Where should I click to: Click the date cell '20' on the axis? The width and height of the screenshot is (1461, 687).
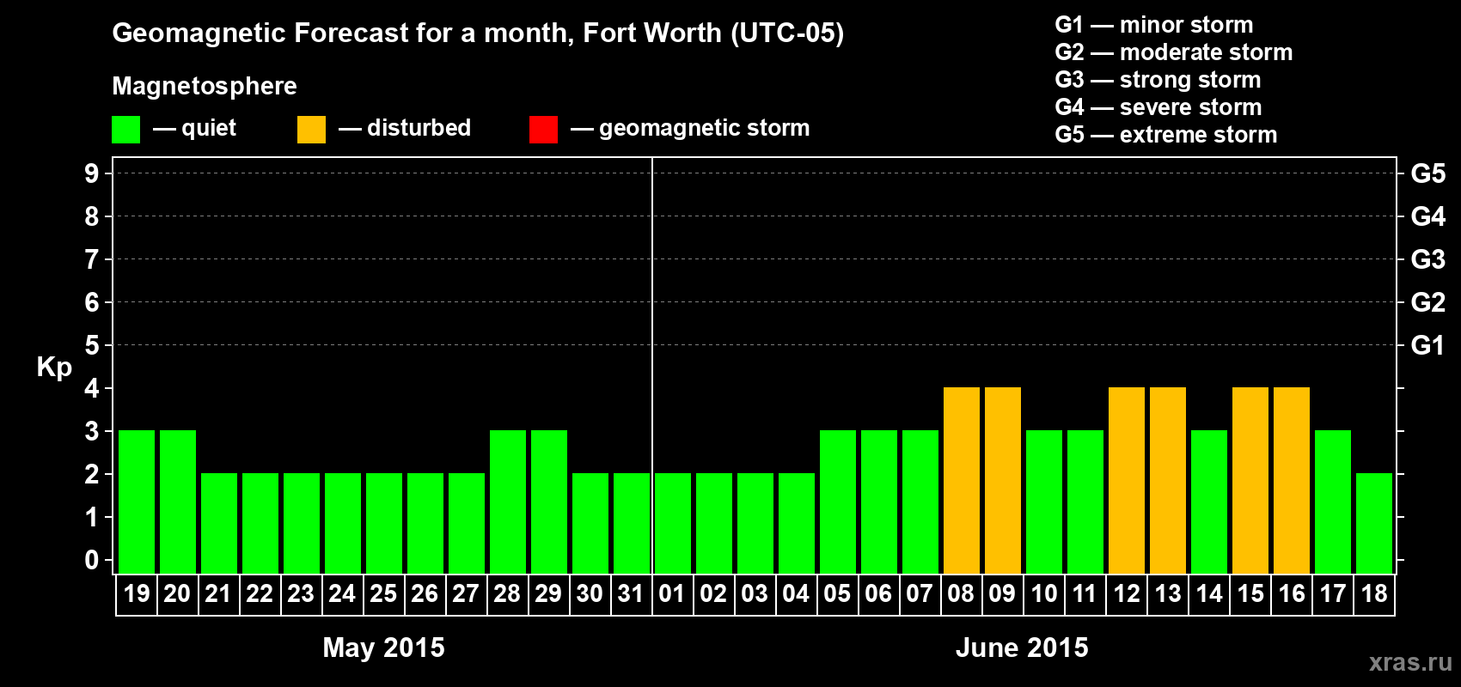click(177, 594)
